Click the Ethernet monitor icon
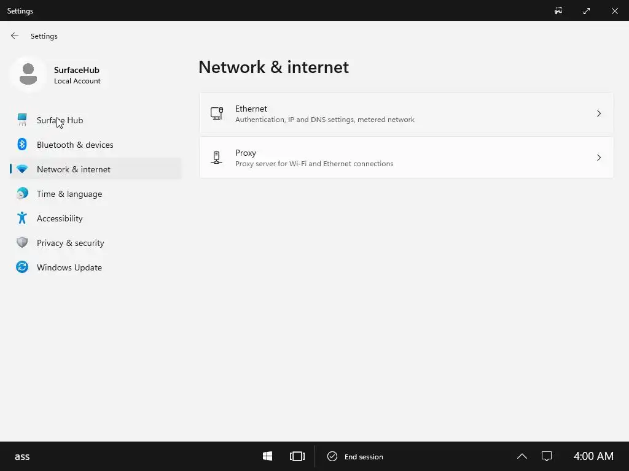The image size is (629, 471). click(x=217, y=113)
